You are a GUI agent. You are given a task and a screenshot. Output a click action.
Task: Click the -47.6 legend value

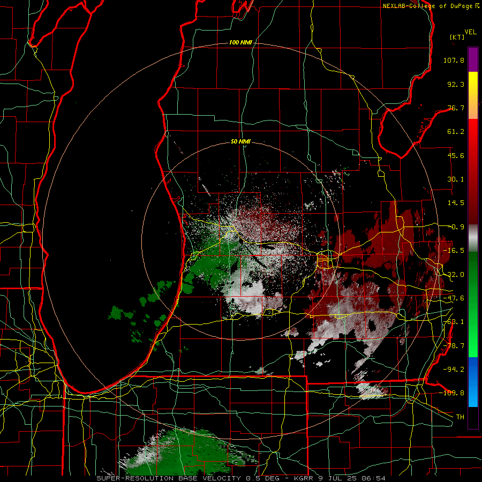click(454, 298)
